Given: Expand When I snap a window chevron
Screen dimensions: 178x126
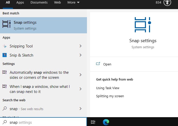Looking at the screenshot, I should pyautogui.click(x=81, y=89).
